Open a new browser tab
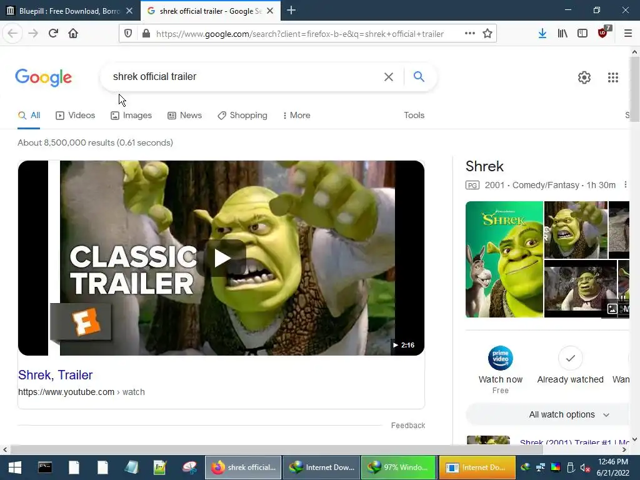The height and width of the screenshot is (480, 640). click(x=291, y=10)
